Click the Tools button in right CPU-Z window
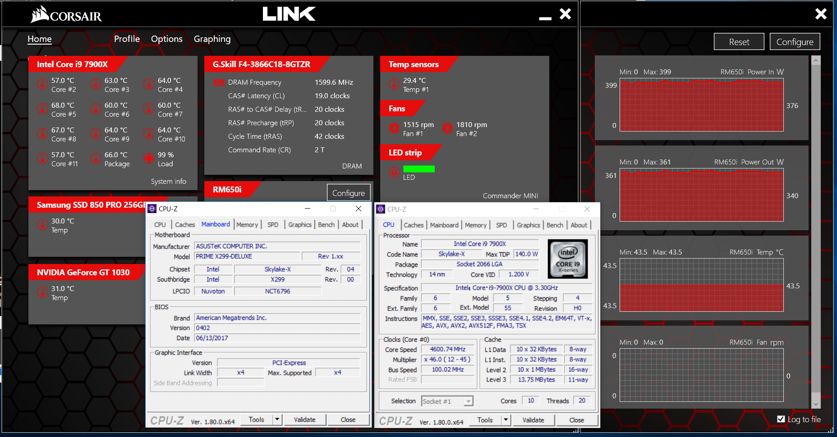 pyautogui.click(x=485, y=420)
